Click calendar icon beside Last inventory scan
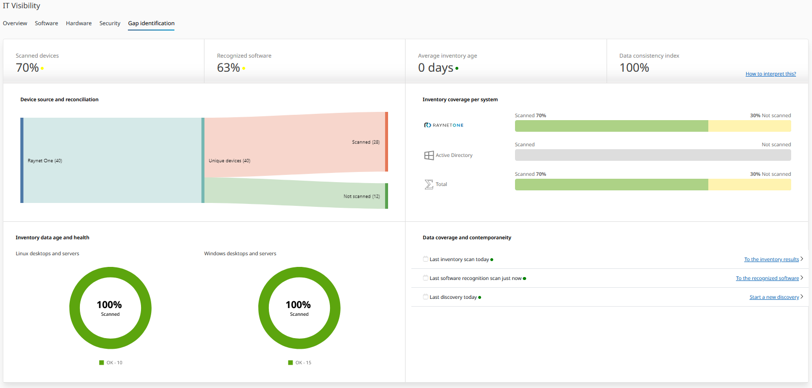 click(425, 259)
